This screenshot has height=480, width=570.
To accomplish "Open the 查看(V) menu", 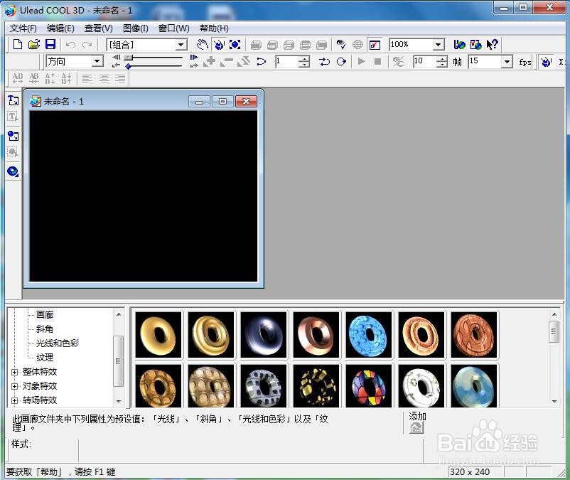I will (x=99, y=28).
